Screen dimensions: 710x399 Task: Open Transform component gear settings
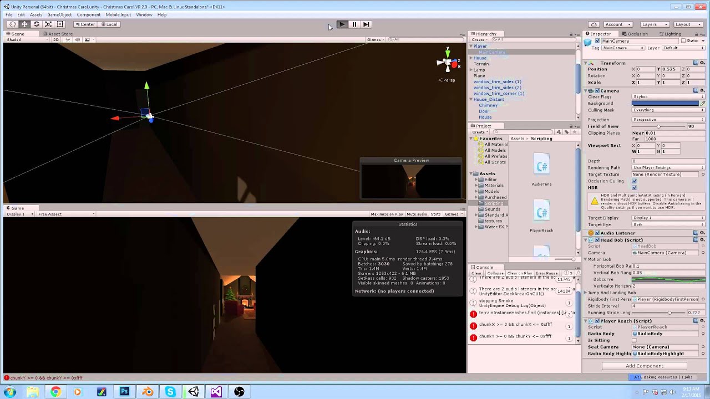coord(702,63)
